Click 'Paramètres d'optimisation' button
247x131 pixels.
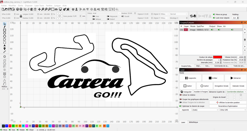pyautogui.click(x=228, y=106)
